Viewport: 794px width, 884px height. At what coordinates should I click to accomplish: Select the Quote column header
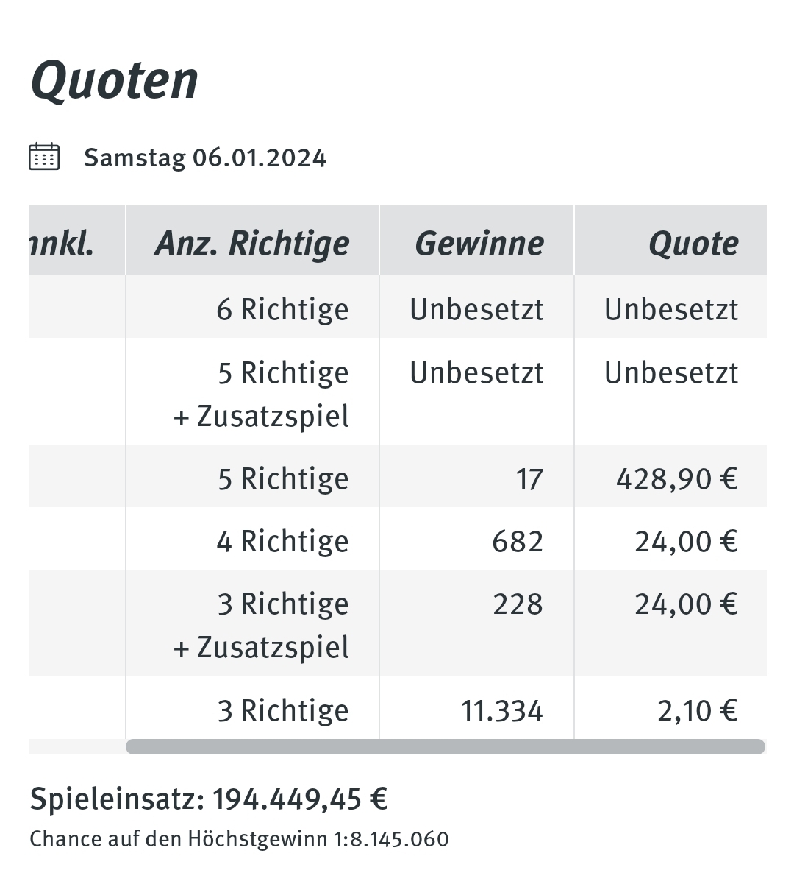(670, 243)
